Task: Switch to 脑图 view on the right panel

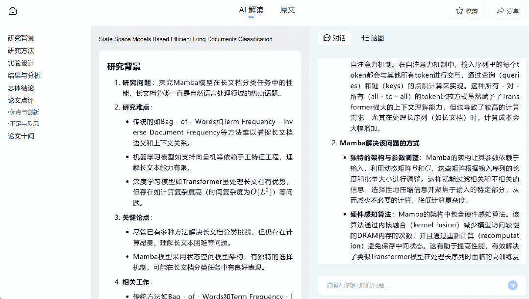Action: tap(373, 37)
